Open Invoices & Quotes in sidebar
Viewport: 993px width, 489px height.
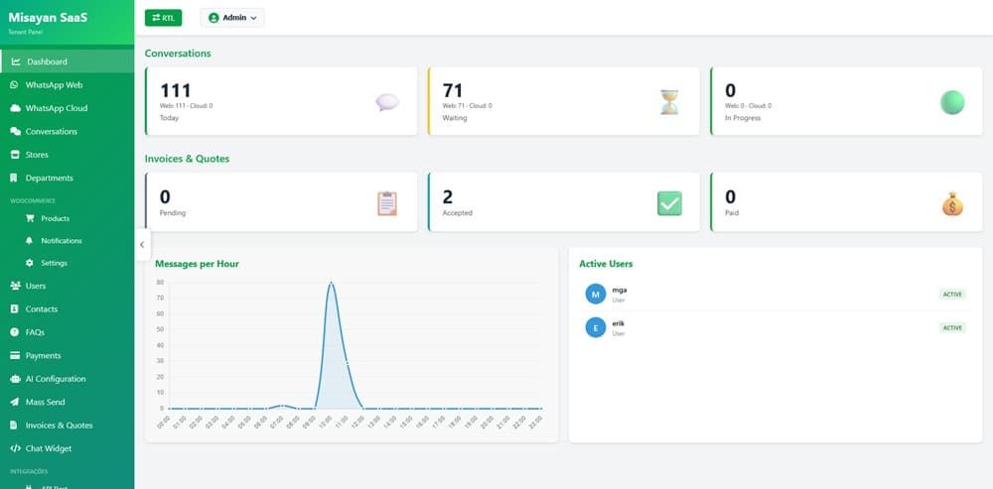[x=59, y=426]
